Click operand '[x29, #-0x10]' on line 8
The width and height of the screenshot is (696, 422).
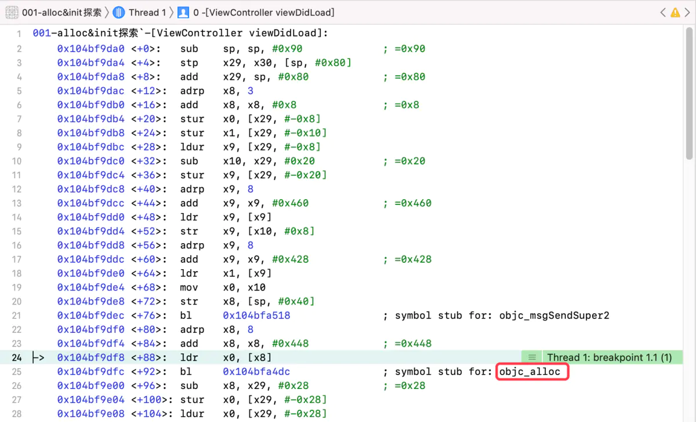pos(288,133)
